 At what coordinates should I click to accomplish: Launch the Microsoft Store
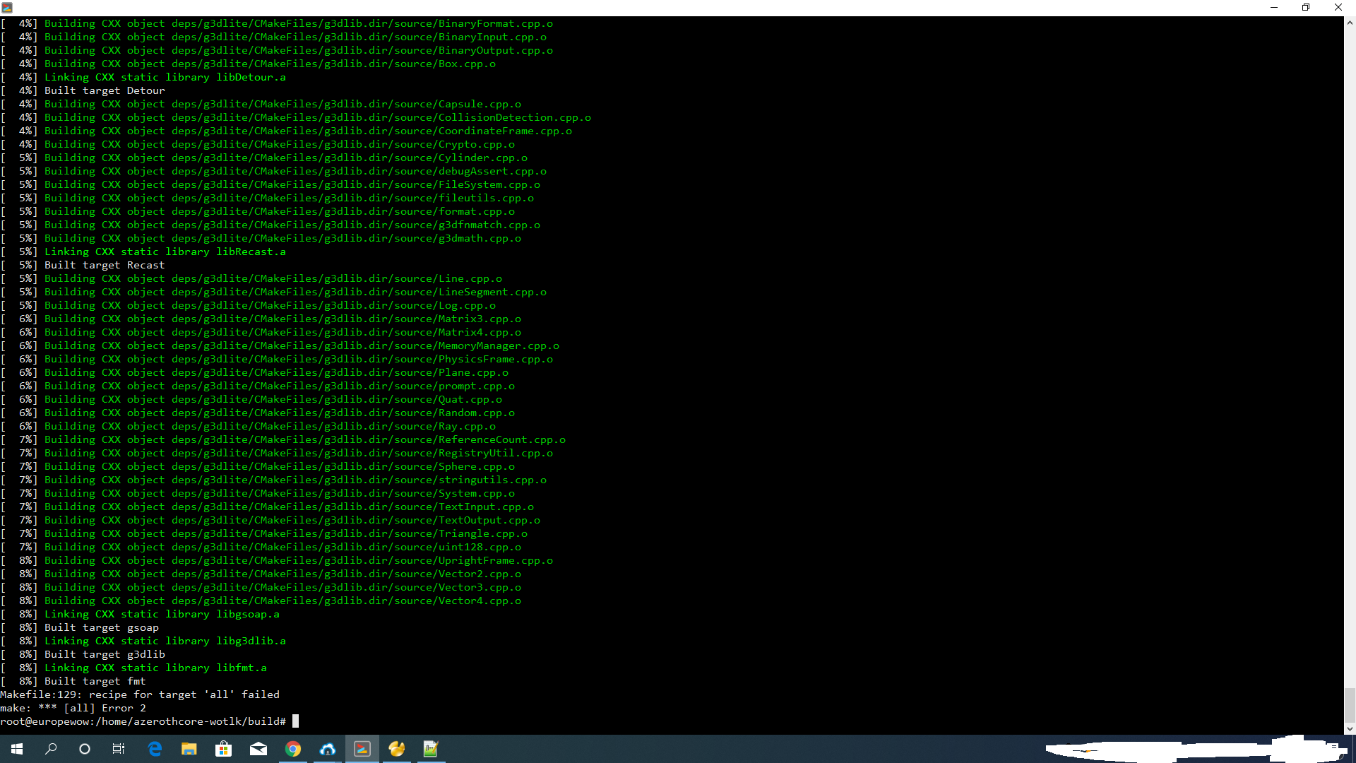223,749
